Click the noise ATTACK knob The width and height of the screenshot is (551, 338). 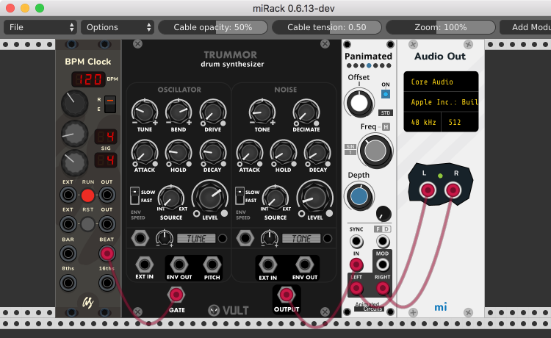[250, 153]
